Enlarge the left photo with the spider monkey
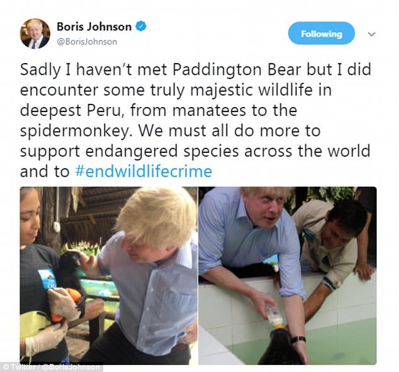Screen dimensions: 399x372 [109, 276]
